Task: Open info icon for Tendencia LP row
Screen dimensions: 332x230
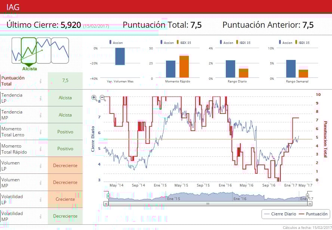Action: coord(40,98)
